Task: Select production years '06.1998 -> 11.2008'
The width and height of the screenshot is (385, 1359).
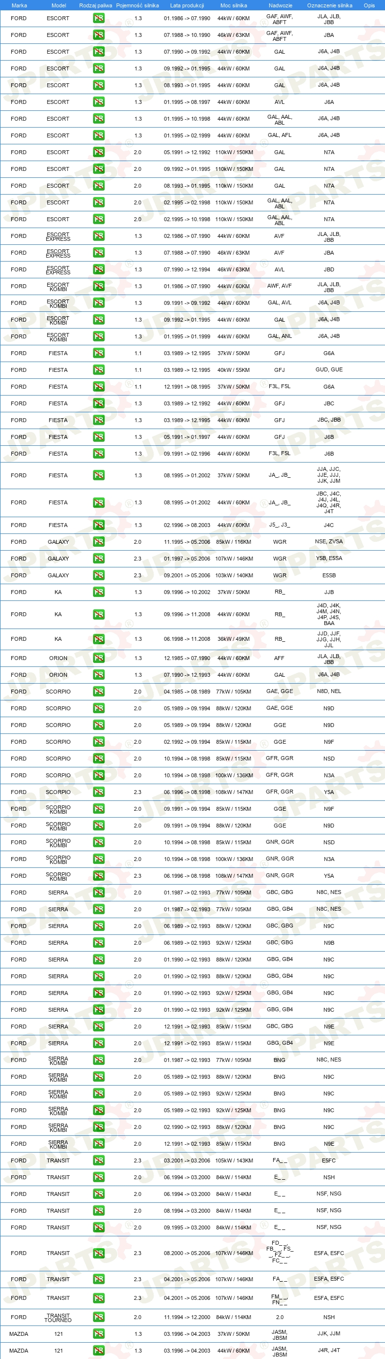Action: coord(187,639)
